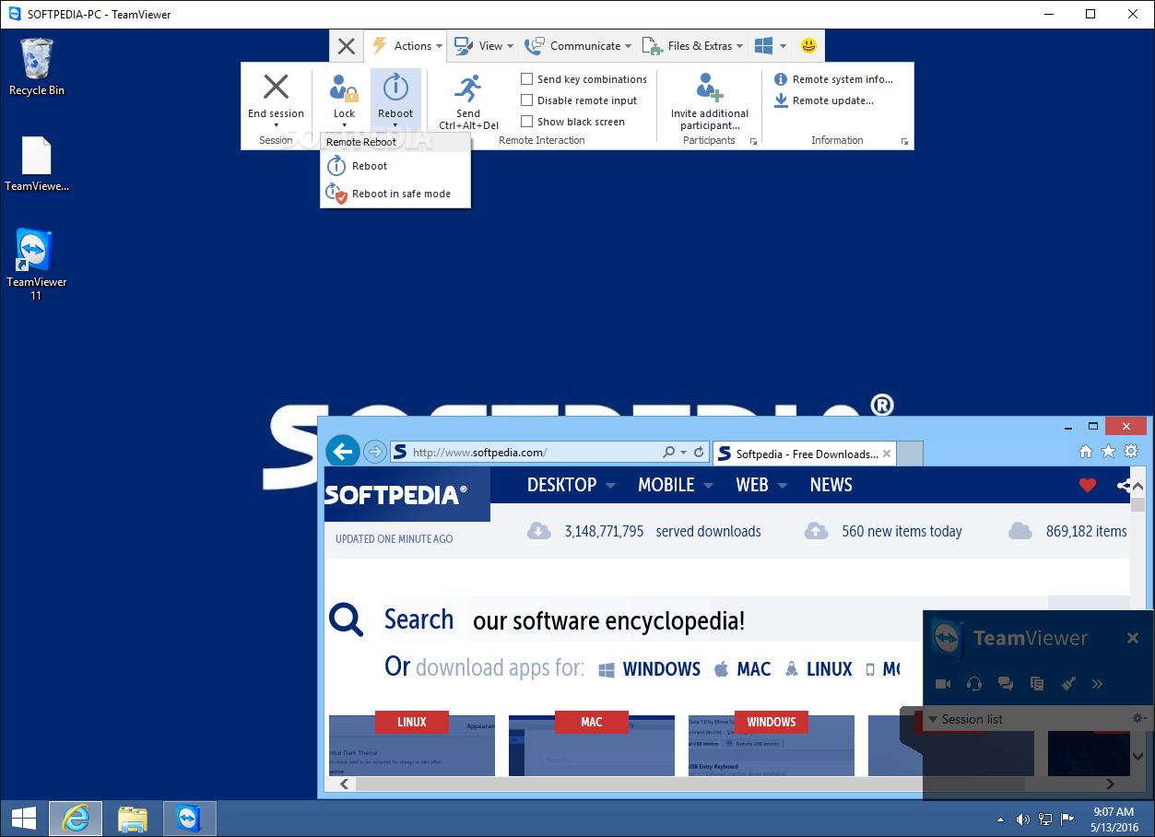Click the End session X icon
The image size is (1155, 837).
coord(276,87)
